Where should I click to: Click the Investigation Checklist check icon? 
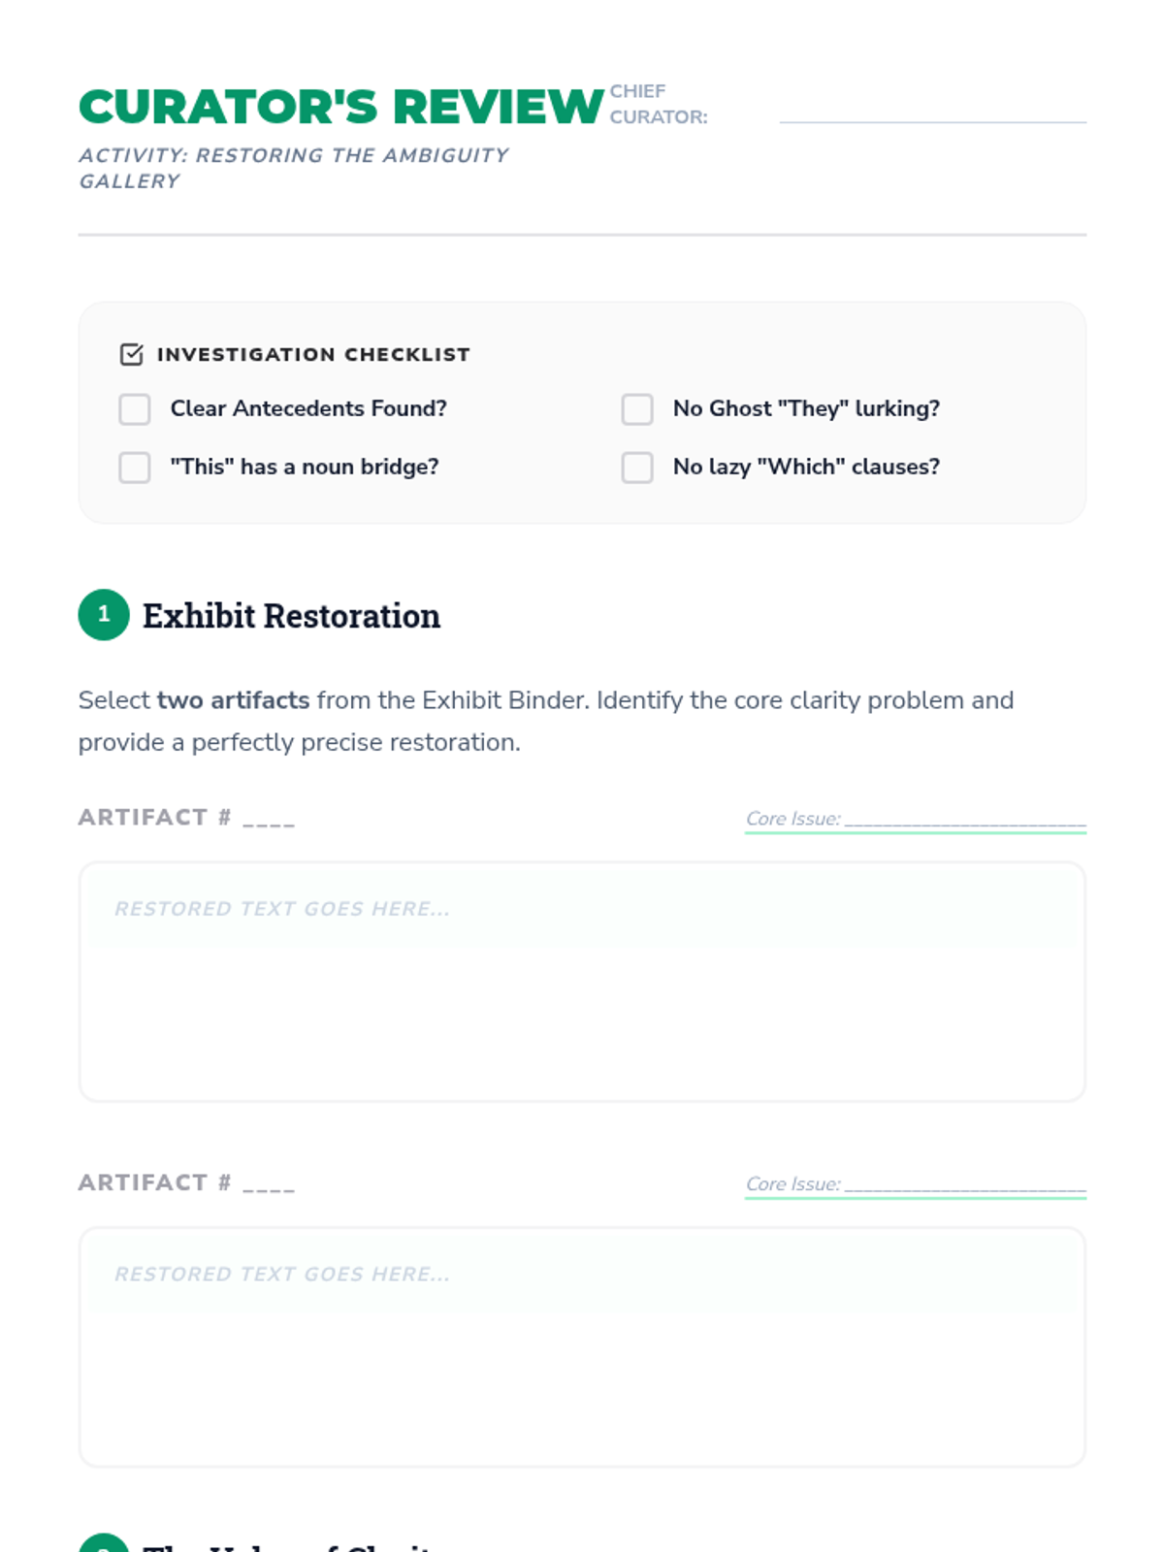(x=131, y=354)
